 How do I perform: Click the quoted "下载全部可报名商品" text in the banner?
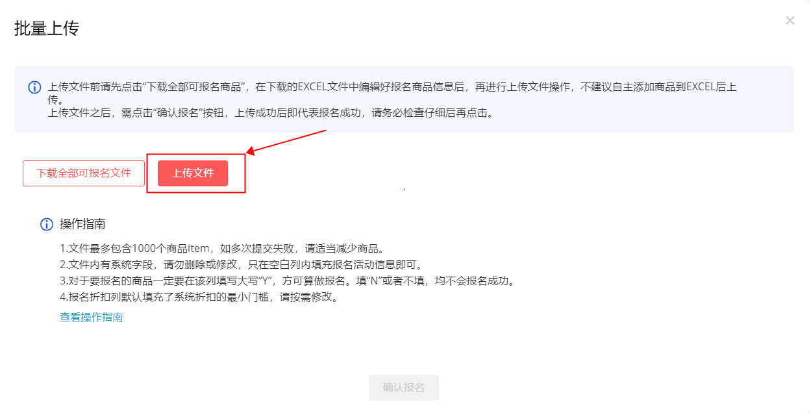pos(197,86)
